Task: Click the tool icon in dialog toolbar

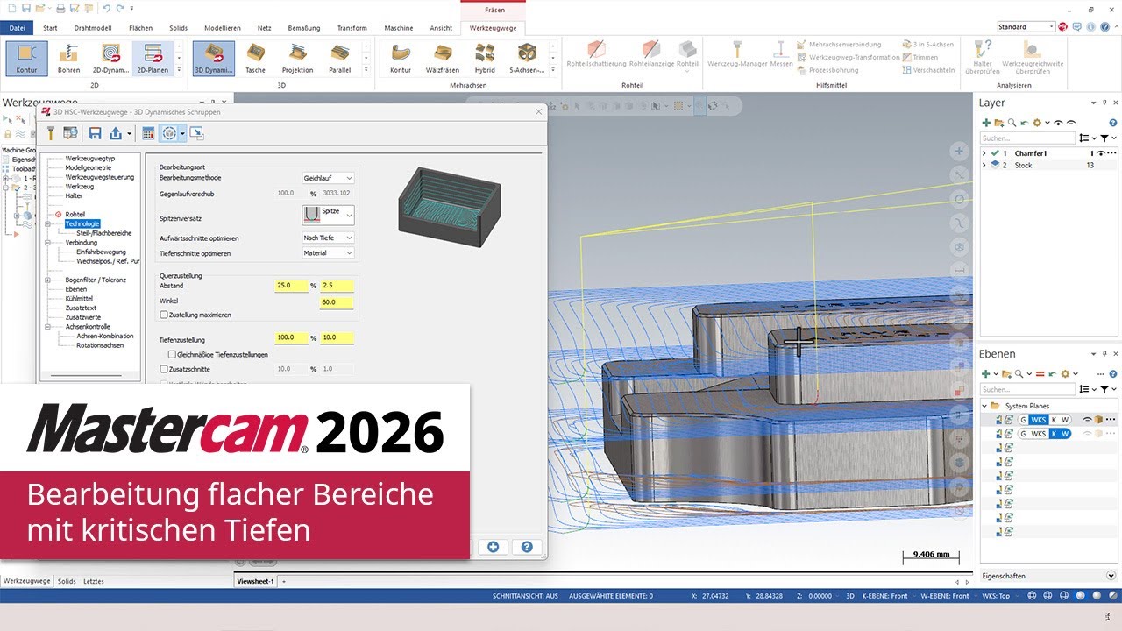Action: point(52,133)
